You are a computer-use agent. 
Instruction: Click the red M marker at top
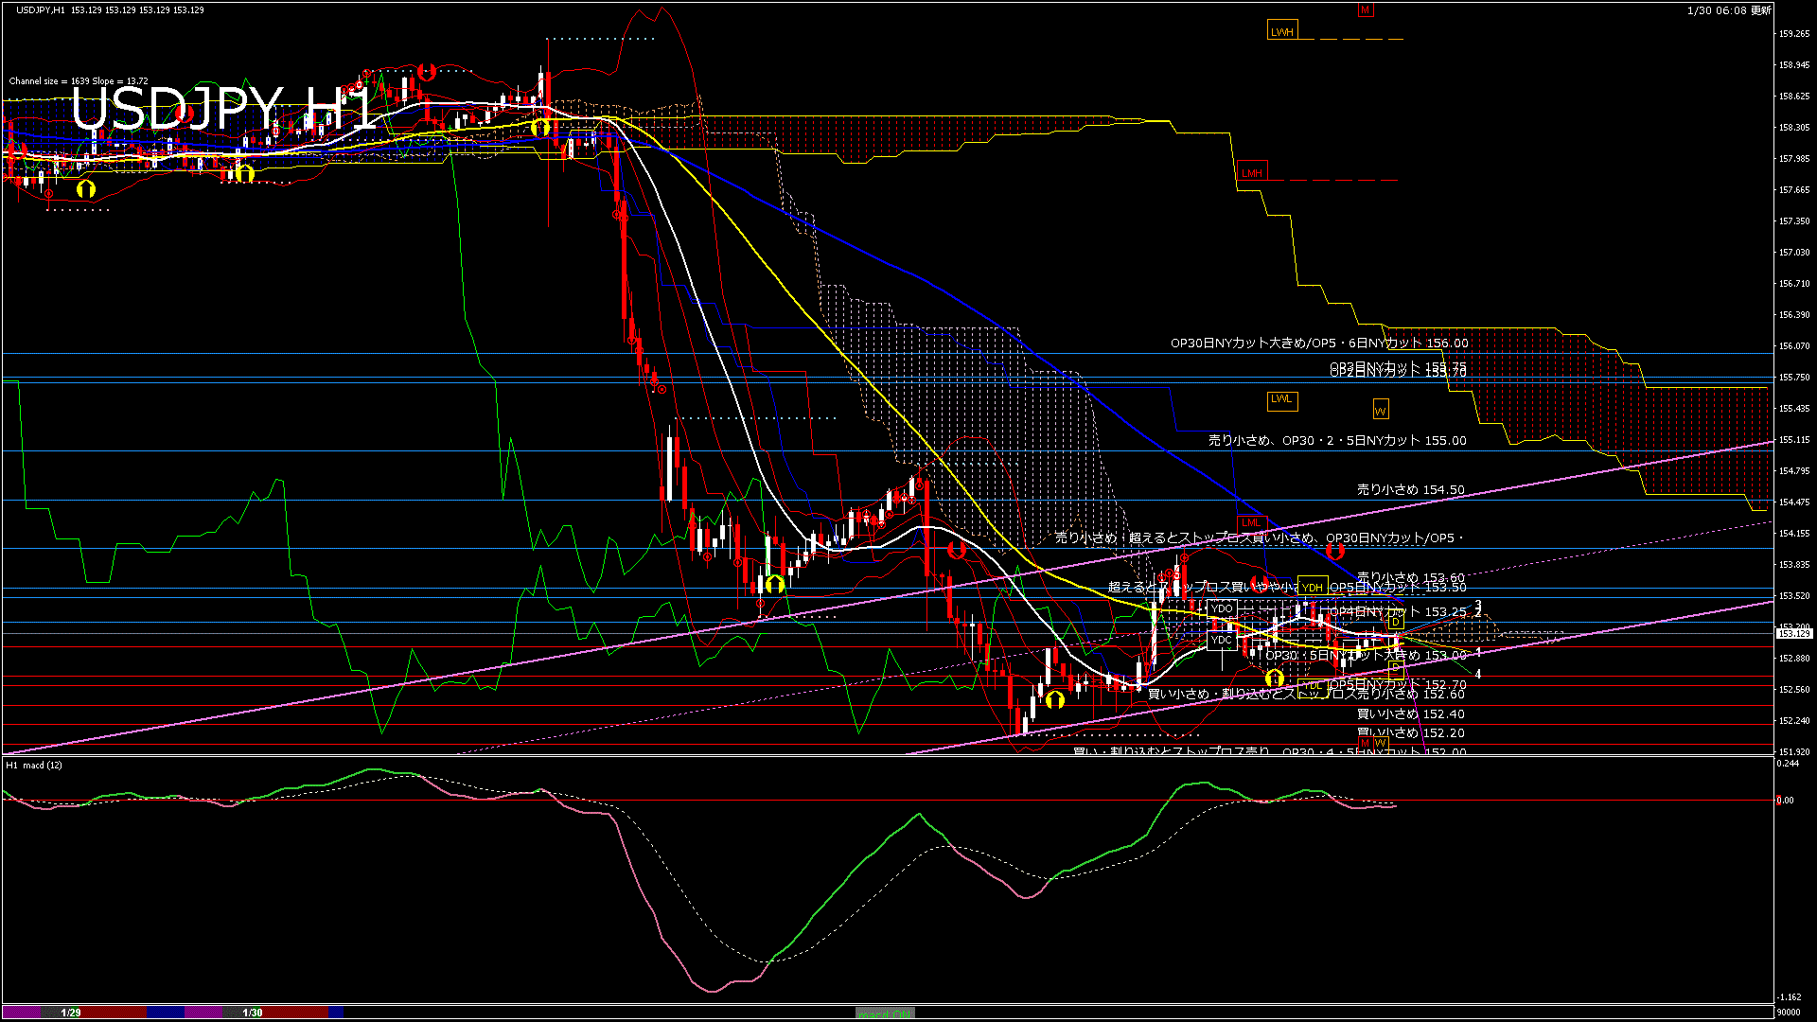point(1365,10)
